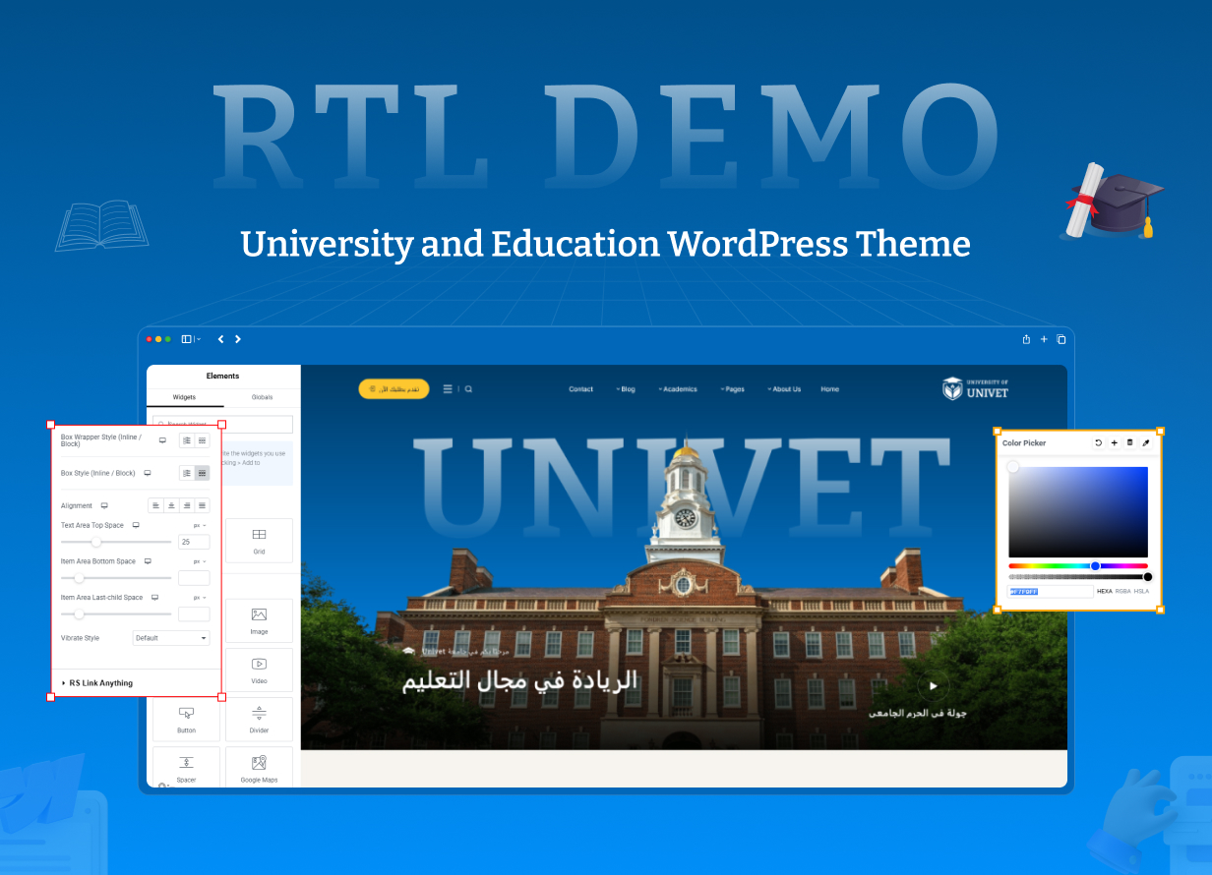
Task: Click the browser forward arrow
Action: pos(238,339)
